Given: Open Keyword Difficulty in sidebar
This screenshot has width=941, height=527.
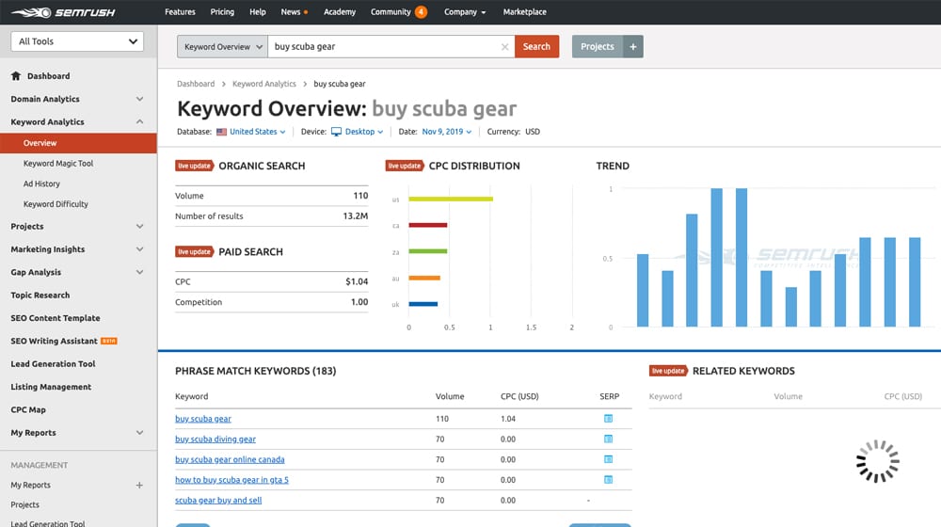Looking at the screenshot, I should click(x=56, y=204).
